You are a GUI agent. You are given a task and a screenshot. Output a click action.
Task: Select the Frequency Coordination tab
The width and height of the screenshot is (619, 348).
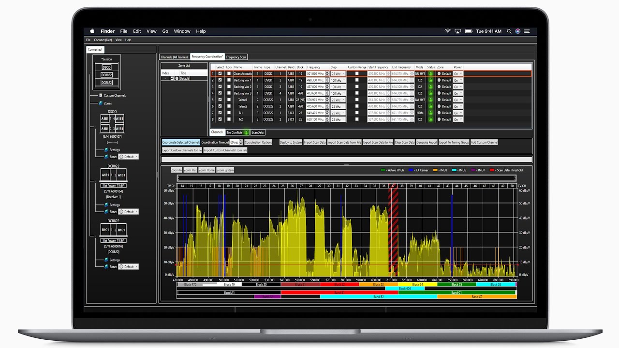click(207, 57)
